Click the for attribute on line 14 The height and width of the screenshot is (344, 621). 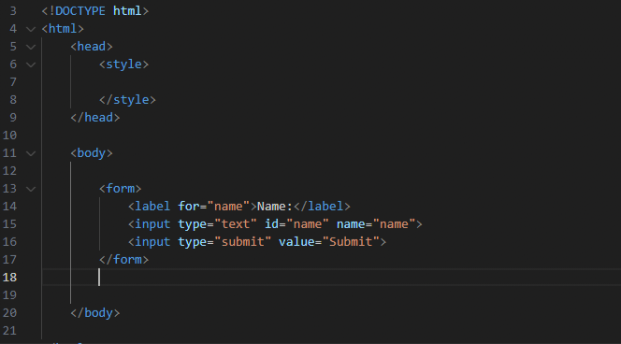click(189, 207)
